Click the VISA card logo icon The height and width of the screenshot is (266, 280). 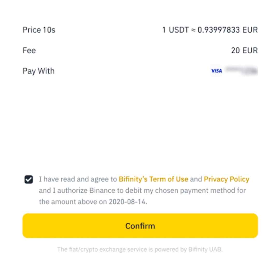pyautogui.click(x=216, y=71)
